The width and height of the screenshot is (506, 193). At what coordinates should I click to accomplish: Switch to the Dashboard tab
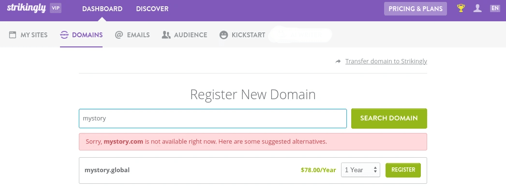click(102, 9)
